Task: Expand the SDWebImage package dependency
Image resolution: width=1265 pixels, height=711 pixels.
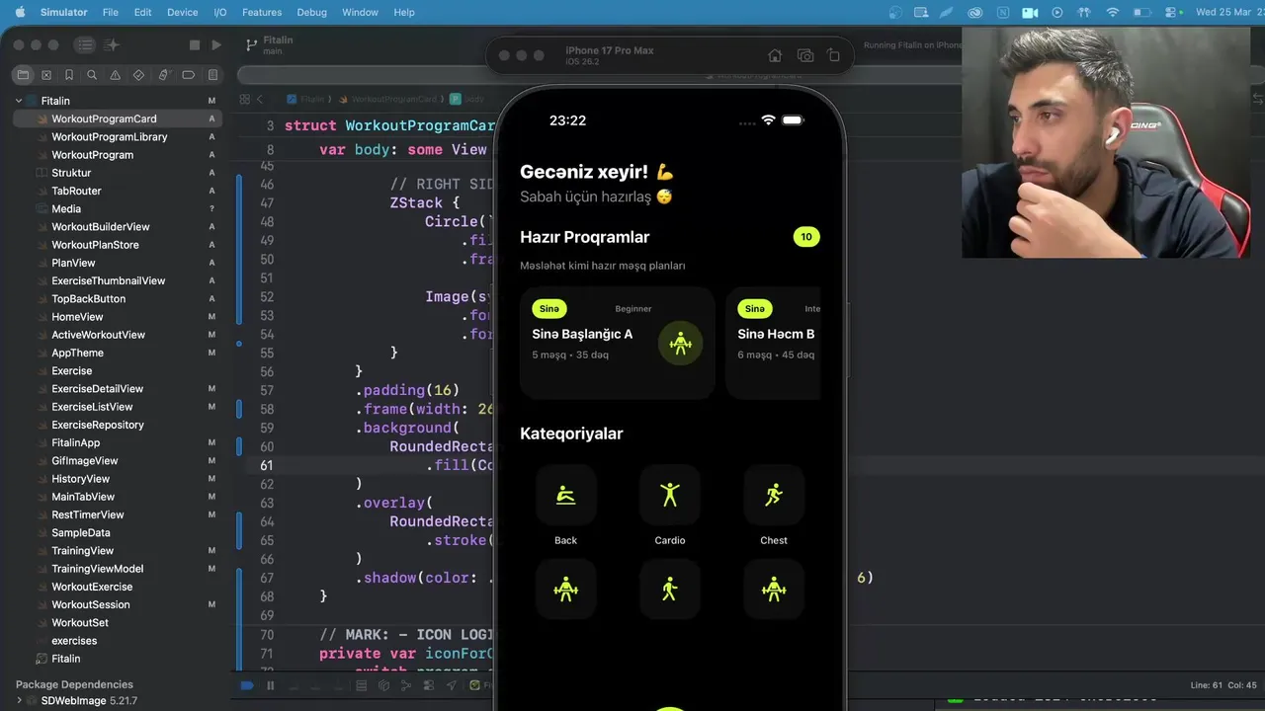Action: (x=19, y=701)
